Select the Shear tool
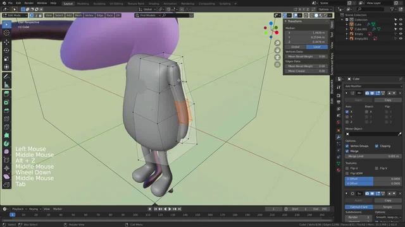The image size is (405, 227). (x=6, y=177)
